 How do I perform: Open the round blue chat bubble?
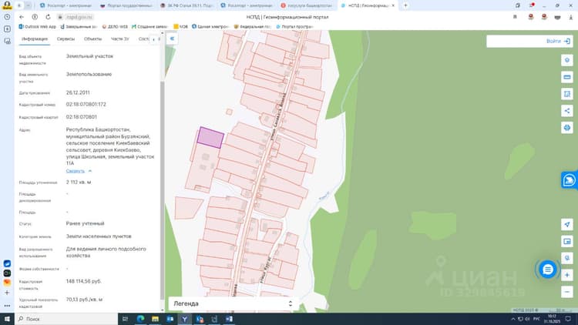548,270
